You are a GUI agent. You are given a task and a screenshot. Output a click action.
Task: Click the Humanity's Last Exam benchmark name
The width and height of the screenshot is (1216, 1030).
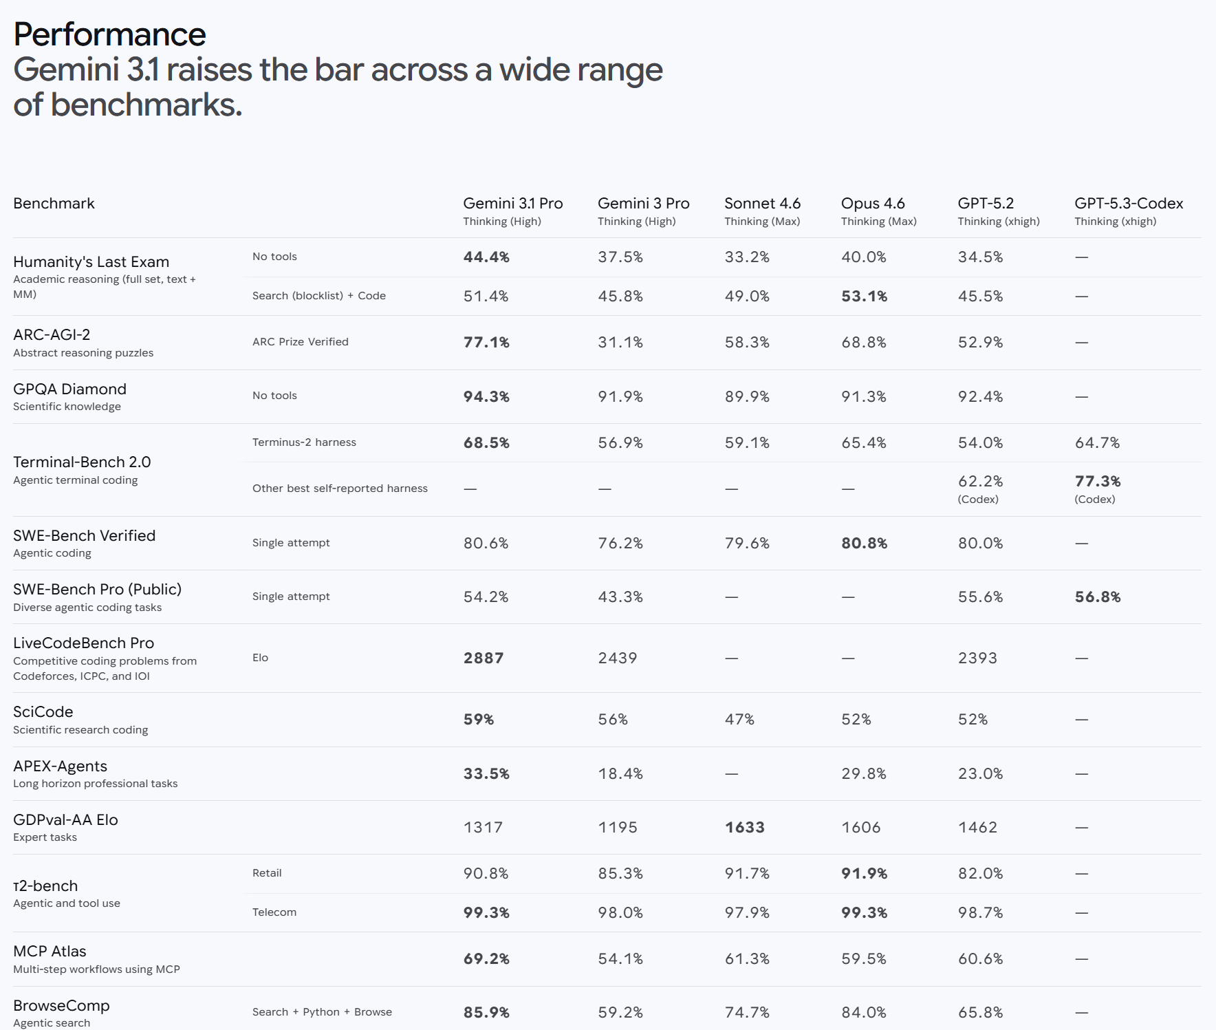tap(91, 262)
